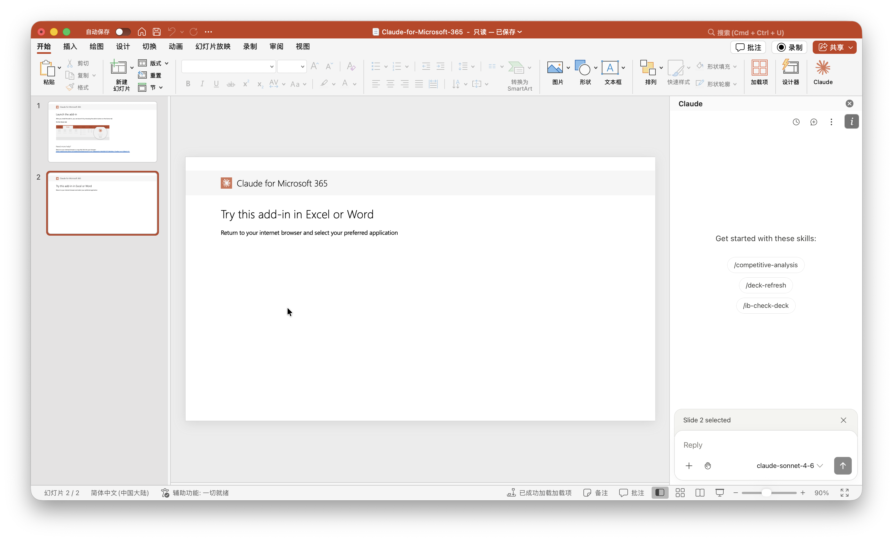Click the clear formatting icon

(351, 66)
